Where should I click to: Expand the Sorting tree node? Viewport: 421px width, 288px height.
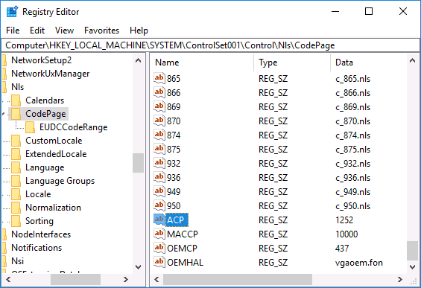click(x=4, y=221)
